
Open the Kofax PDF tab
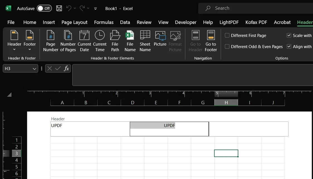click(256, 22)
